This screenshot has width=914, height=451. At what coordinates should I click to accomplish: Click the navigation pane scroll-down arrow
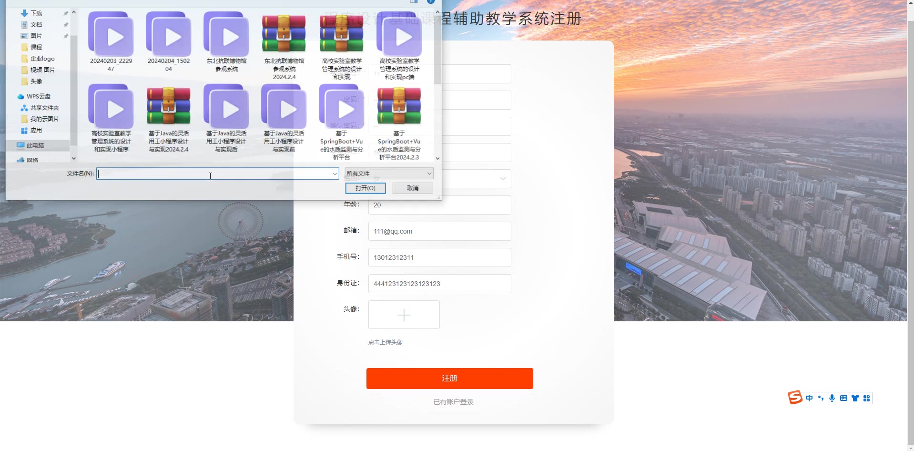(74, 158)
